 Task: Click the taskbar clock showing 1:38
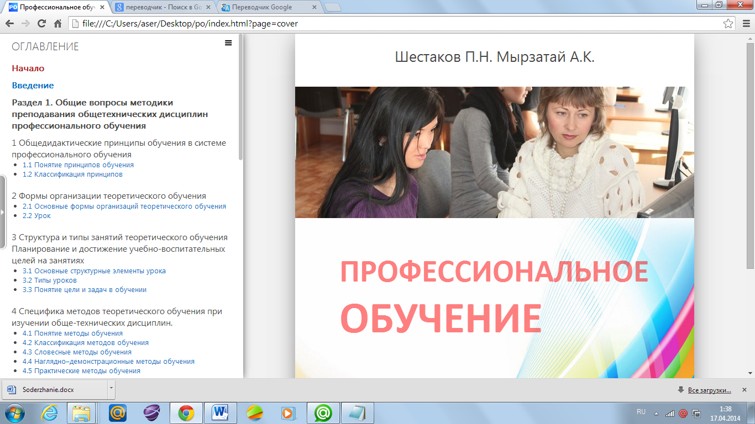(x=725, y=413)
